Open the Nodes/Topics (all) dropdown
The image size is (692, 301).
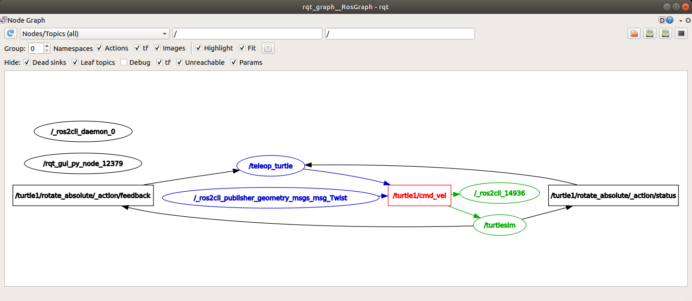pyautogui.click(x=95, y=34)
